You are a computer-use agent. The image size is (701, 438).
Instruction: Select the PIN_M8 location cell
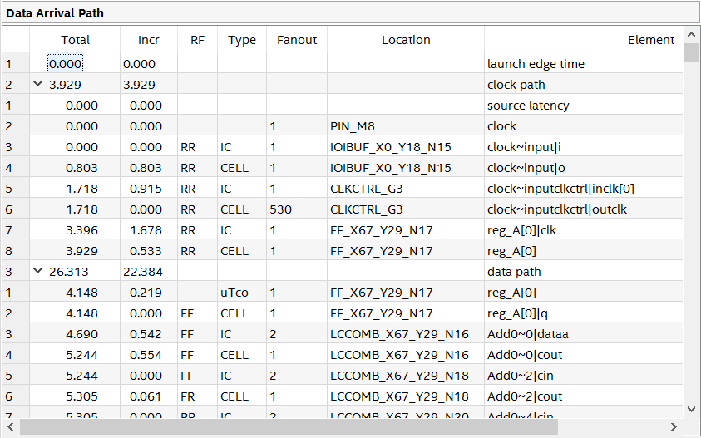click(x=406, y=126)
